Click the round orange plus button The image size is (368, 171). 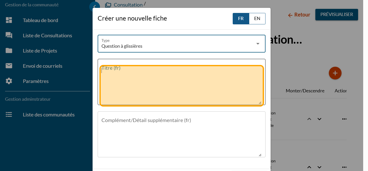(x=335, y=73)
